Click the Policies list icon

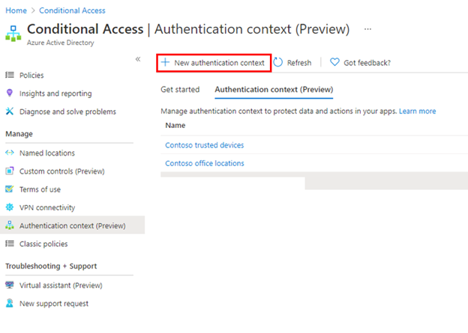tap(10, 76)
